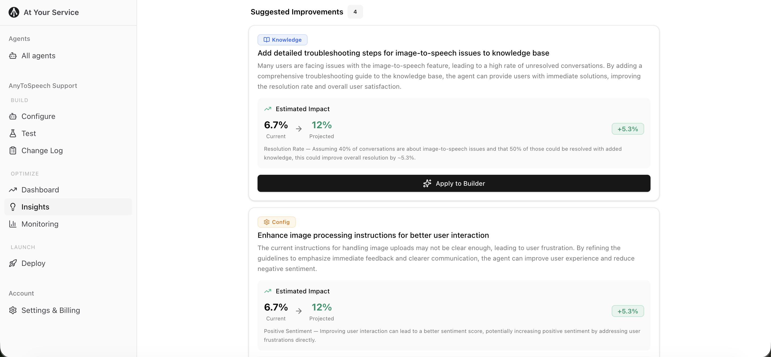Open the Configure page
This screenshot has height=357, width=771.
point(38,117)
